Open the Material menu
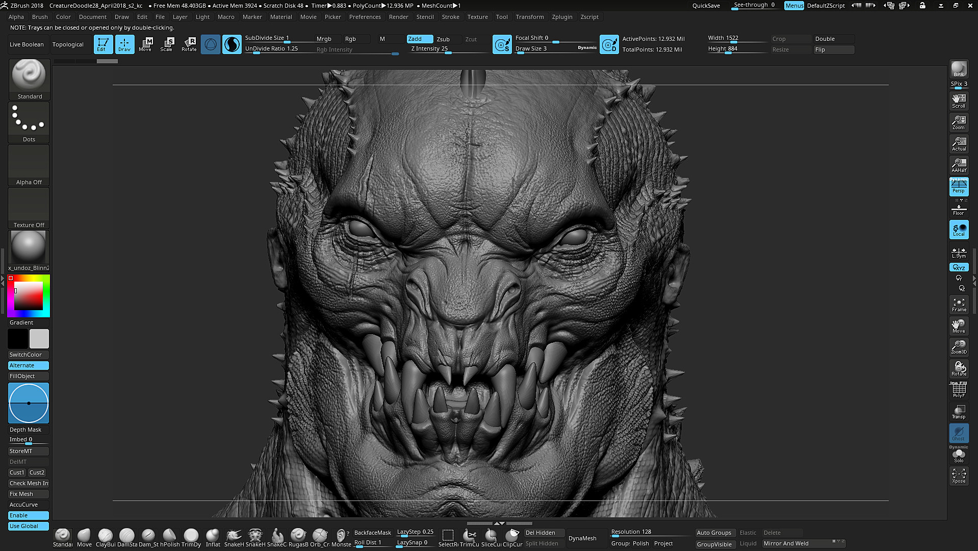978x551 pixels. pos(281,17)
